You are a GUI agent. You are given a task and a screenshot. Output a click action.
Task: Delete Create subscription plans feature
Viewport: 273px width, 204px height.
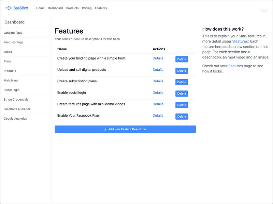click(182, 82)
